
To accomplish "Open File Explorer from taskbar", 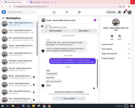I will 13,106.
